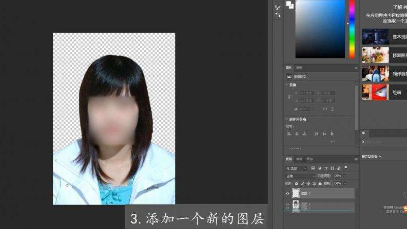Click the X position field in Transform
The image size is (407, 229).
(328, 93)
